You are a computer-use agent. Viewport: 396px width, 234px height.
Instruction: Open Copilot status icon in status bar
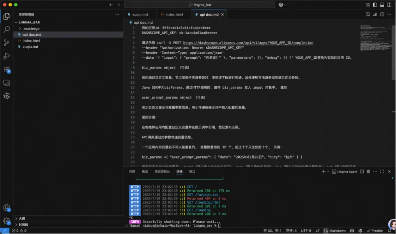[x=352, y=231]
